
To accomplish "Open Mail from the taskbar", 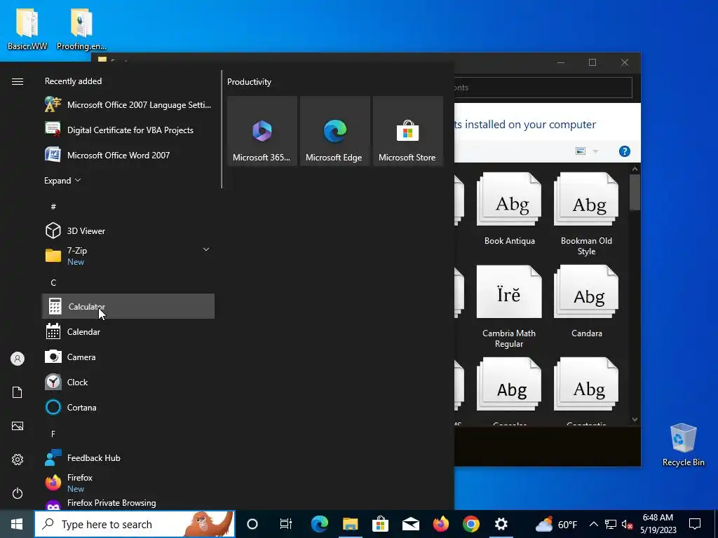I will (x=411, y=524).
